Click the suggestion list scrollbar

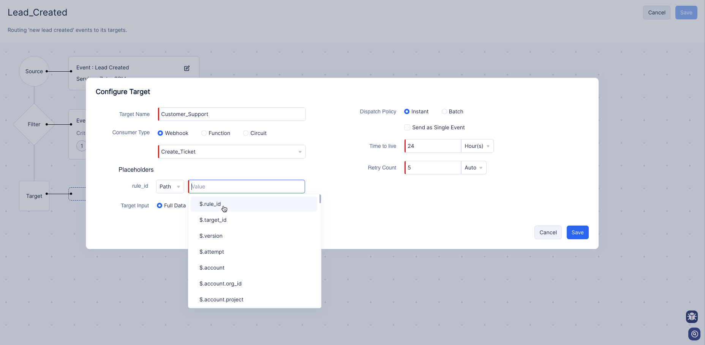click(x=320, y=199)
